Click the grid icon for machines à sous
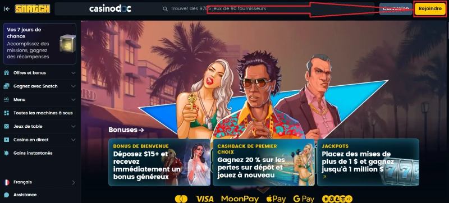The image size is (449, 203). pos(6,113)
